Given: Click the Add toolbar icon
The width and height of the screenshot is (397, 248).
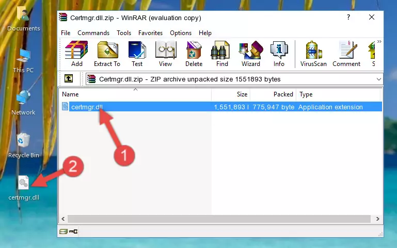Looking at the screenshot, I should 76,54.
